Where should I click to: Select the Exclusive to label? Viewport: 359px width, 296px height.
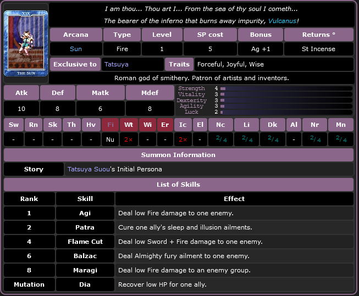coord(75,64)
